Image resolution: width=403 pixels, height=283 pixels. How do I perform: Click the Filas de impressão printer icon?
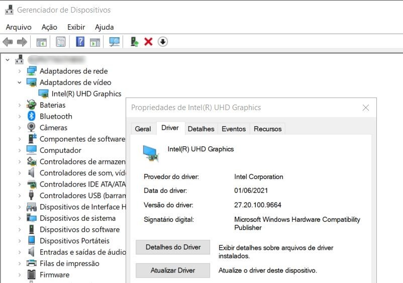31,263
